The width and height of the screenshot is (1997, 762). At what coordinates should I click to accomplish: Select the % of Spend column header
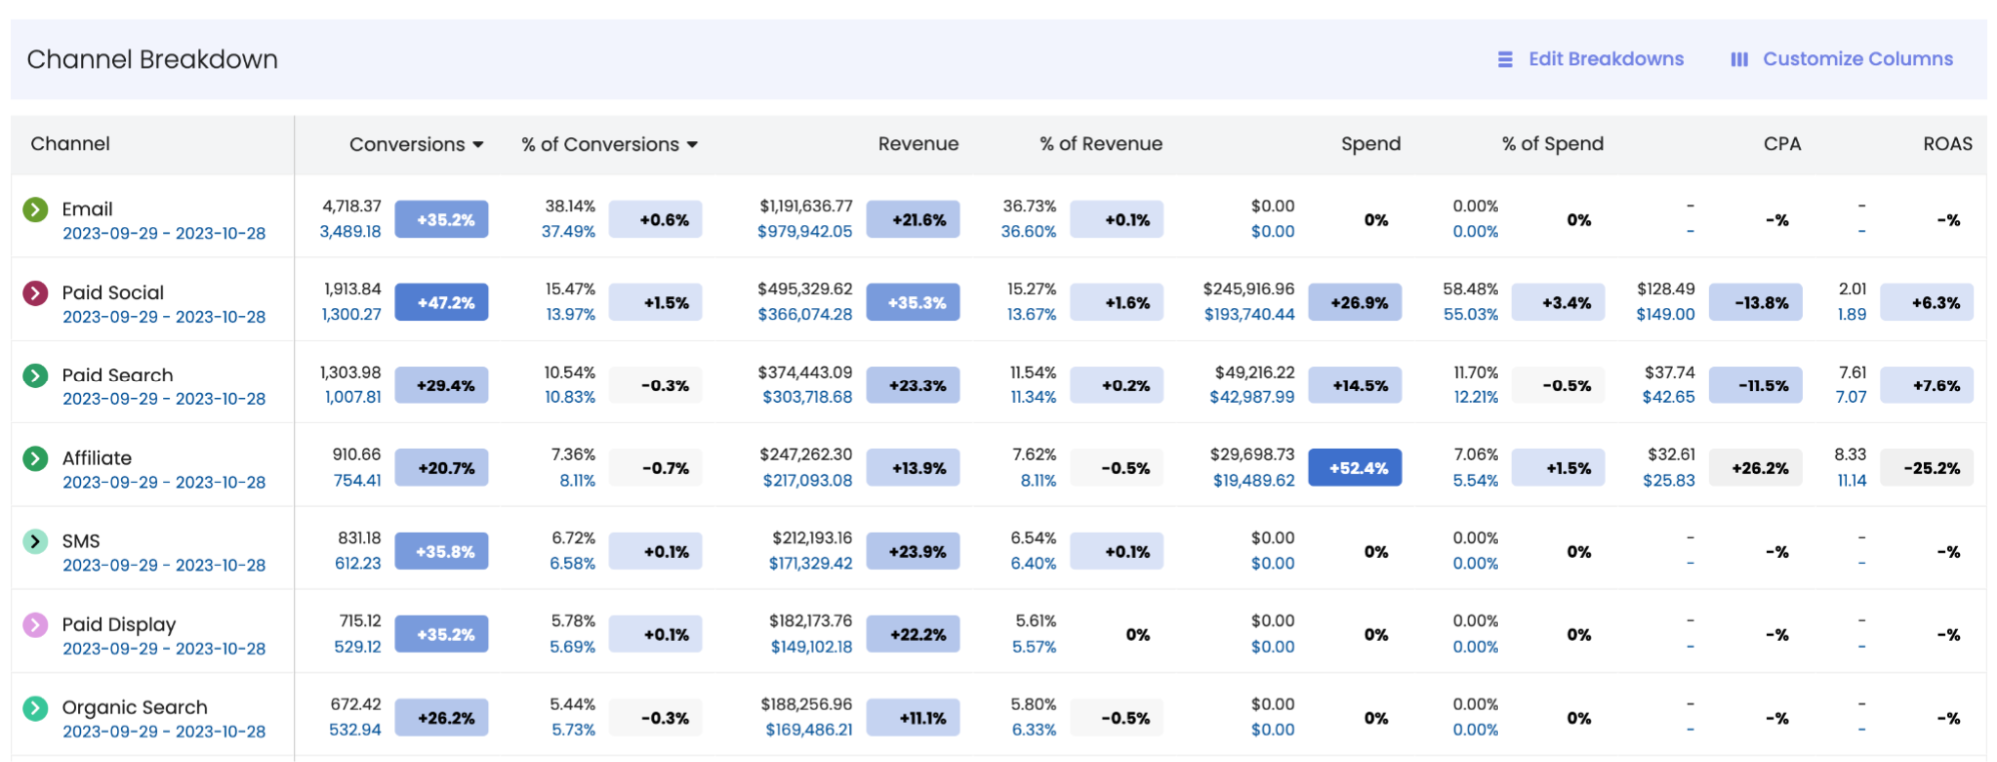pos(1552,144)
